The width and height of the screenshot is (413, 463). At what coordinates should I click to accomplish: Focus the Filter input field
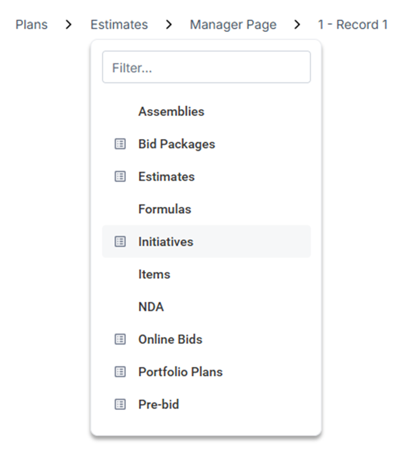click(x=206, y=67)
